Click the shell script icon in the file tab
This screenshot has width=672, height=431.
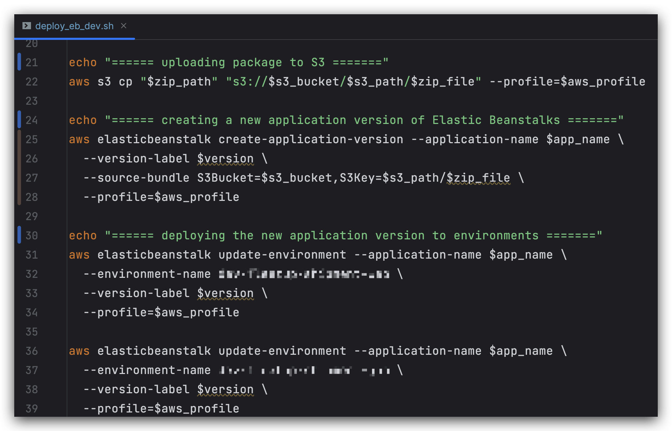[x=27, y=26]
